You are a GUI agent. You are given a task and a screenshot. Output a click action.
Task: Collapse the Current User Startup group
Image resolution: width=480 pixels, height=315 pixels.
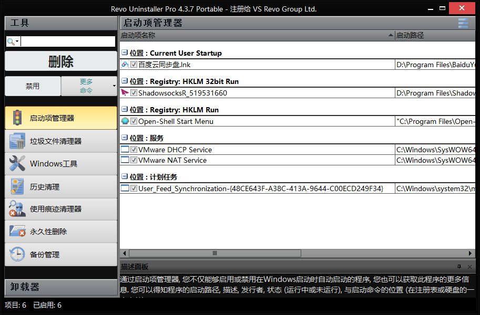[x=124, y=53]
